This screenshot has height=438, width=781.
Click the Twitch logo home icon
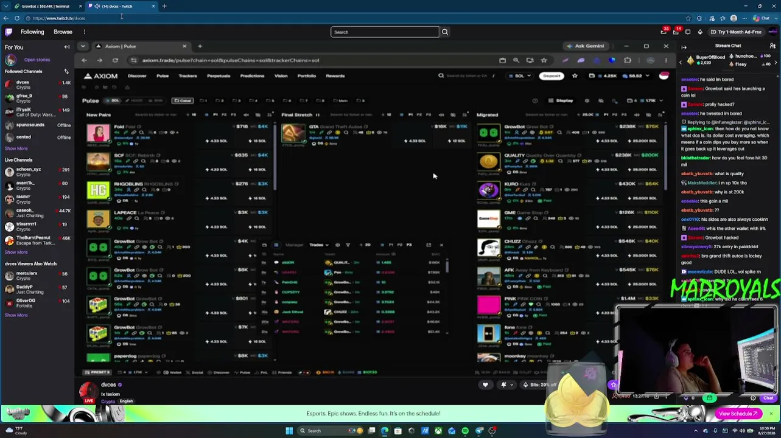click(9, 32)
